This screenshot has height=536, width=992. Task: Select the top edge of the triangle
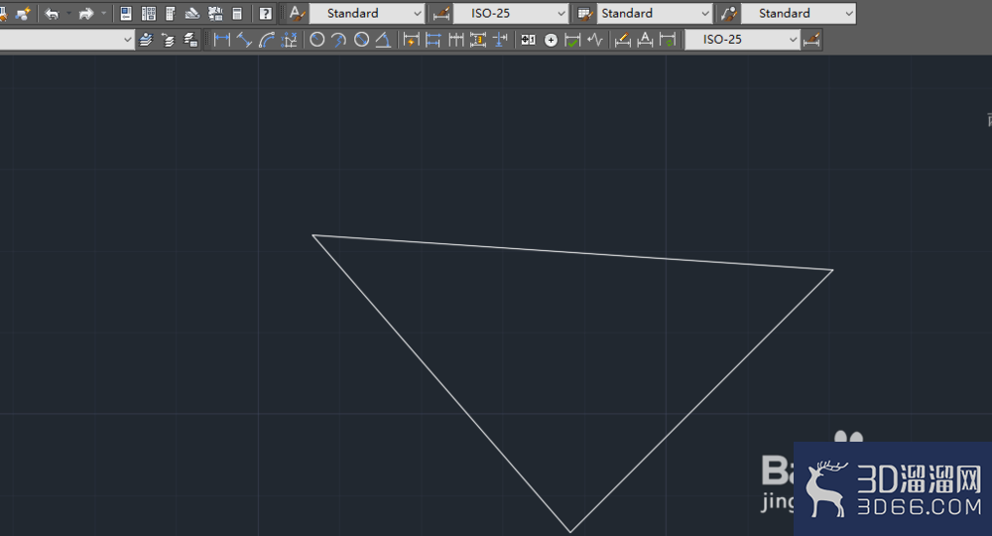click(x=572, y=252)
